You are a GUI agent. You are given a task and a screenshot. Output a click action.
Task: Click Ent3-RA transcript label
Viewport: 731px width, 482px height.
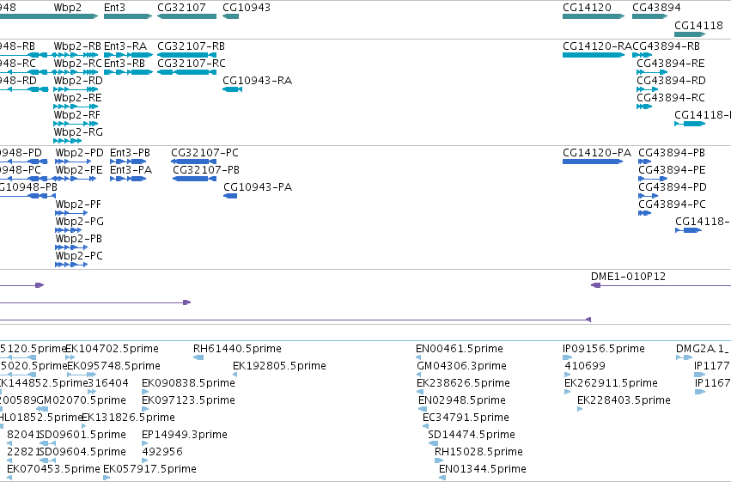(x=125, y=46)
